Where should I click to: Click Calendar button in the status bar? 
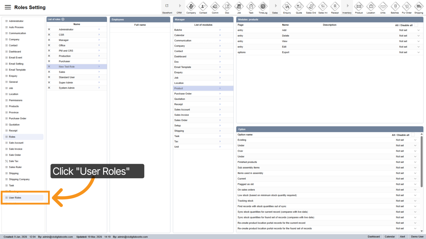(x=389, y=237)
